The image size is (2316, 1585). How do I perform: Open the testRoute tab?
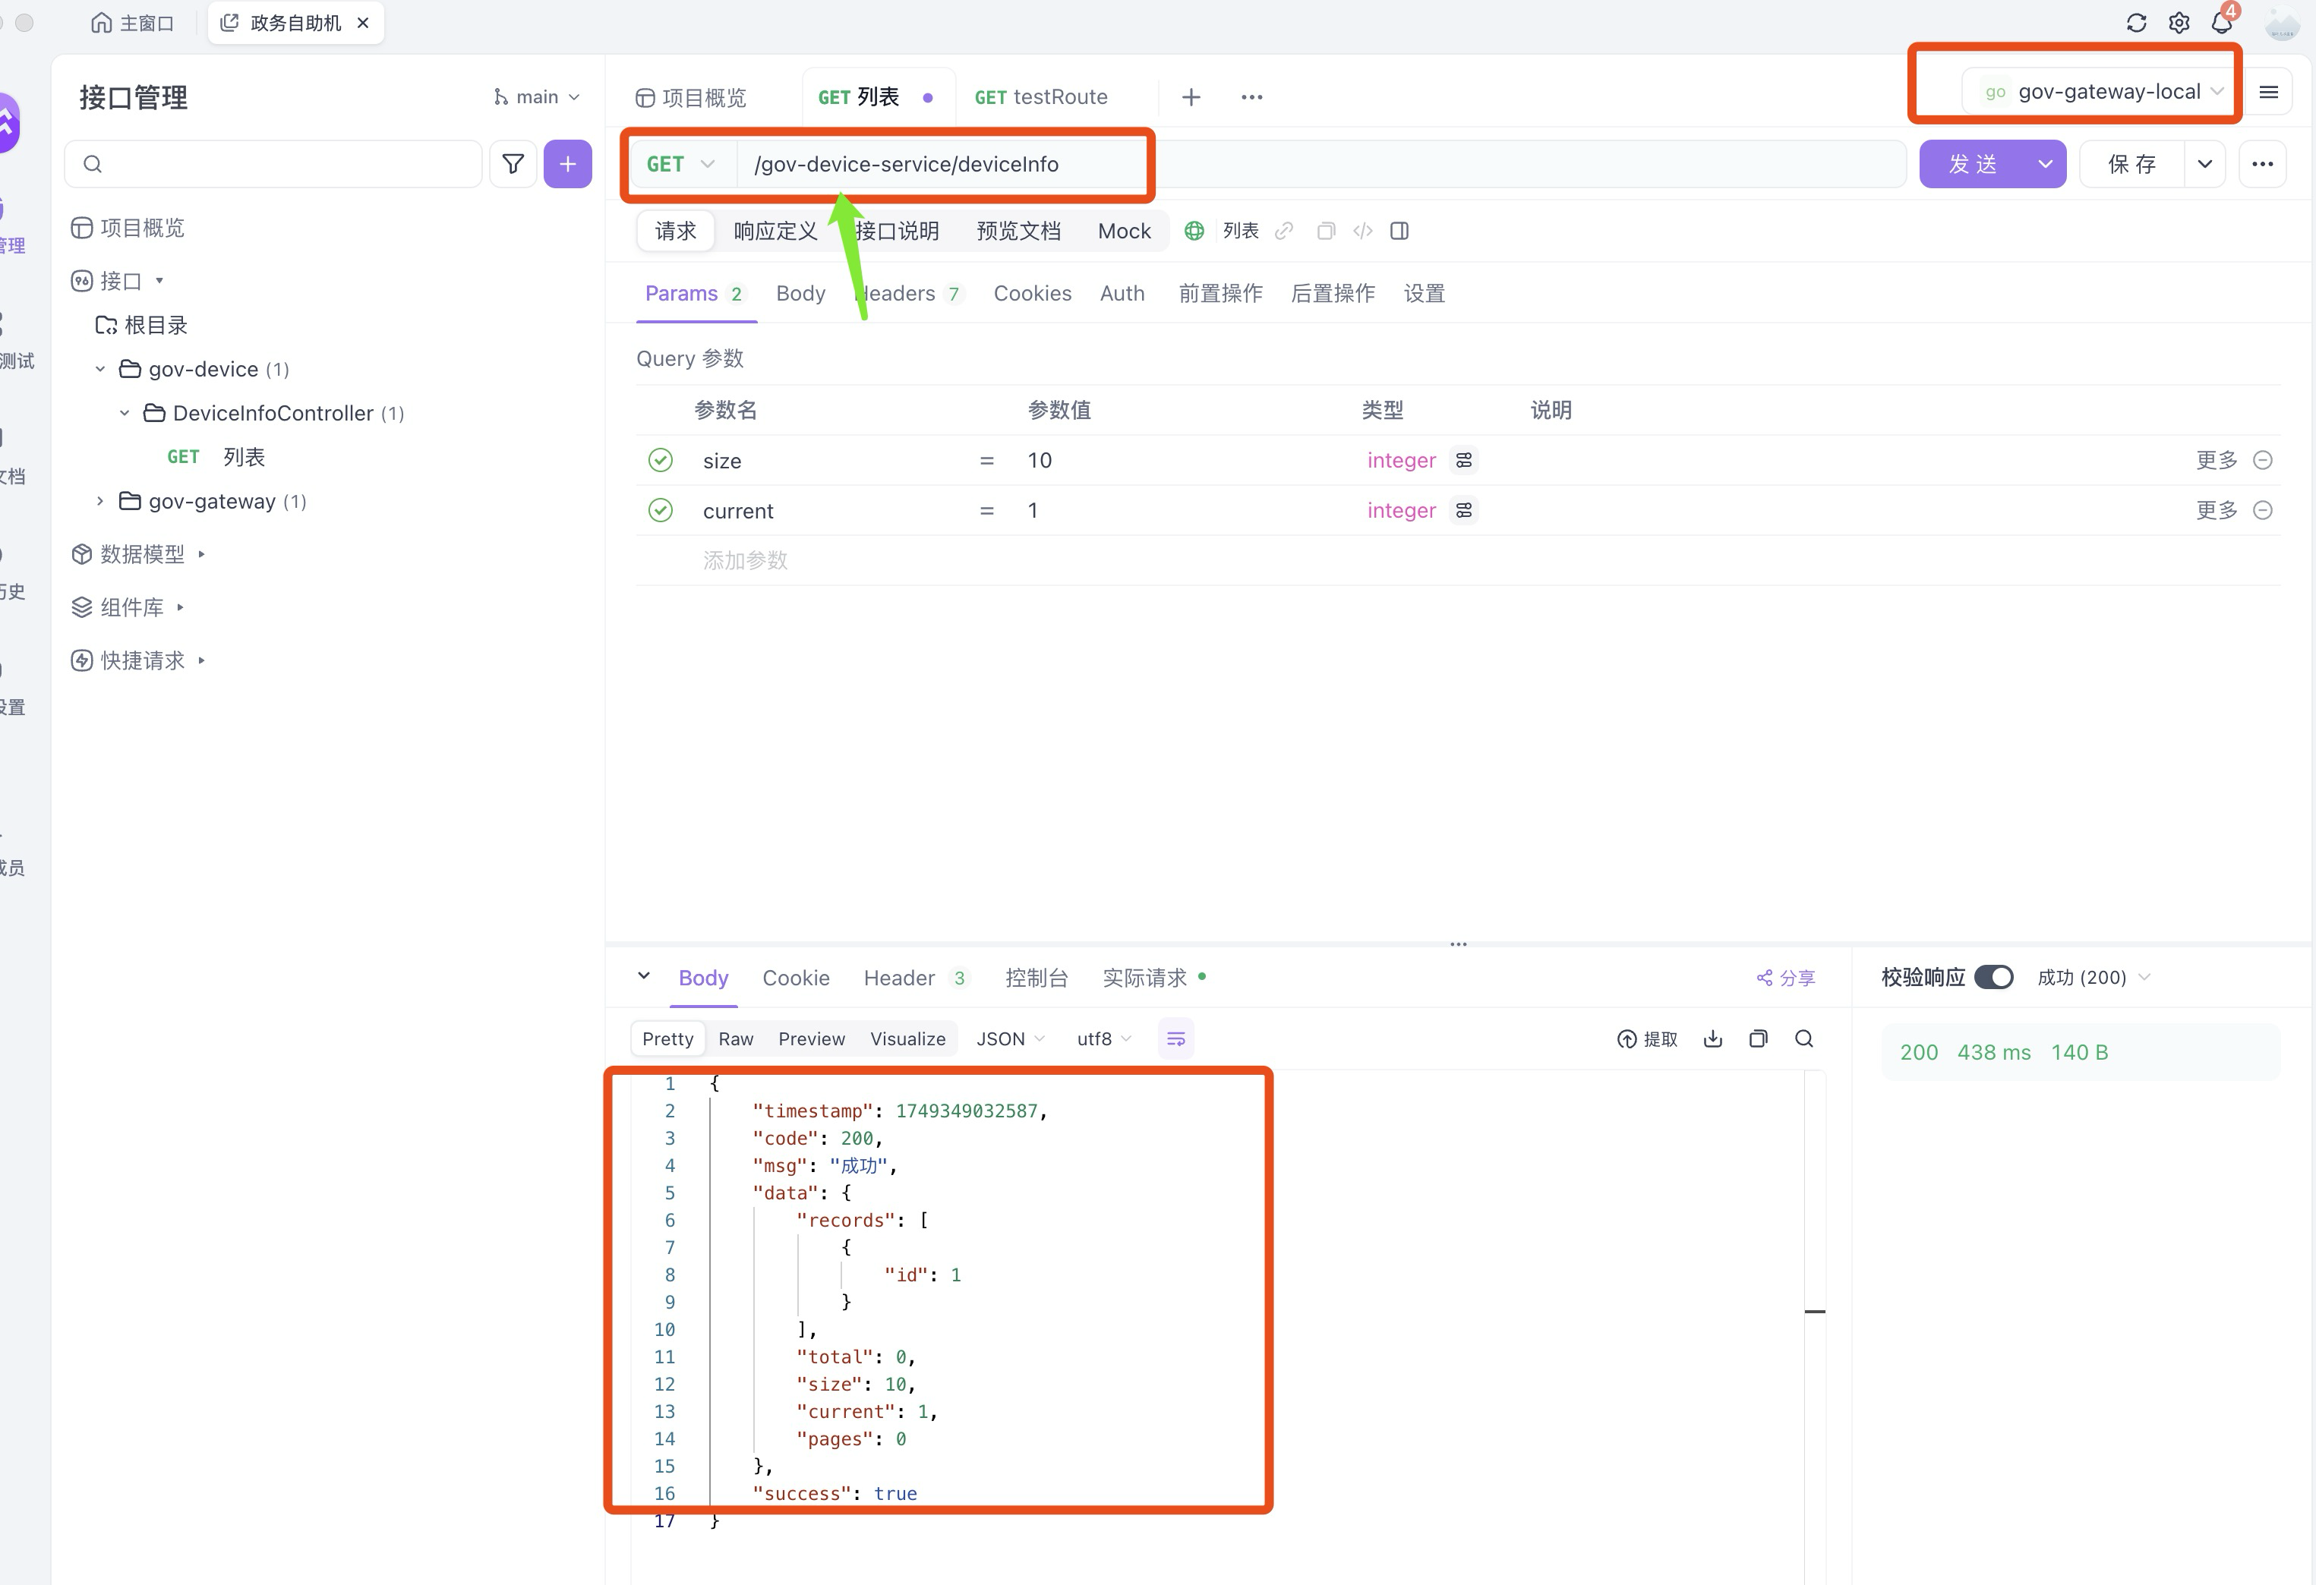1040,98
